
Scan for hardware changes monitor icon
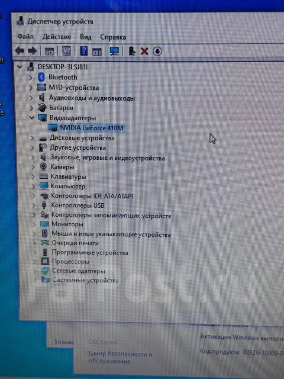[114, 52]
